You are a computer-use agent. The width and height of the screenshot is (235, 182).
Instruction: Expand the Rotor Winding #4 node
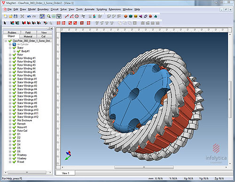coord(10,69)
